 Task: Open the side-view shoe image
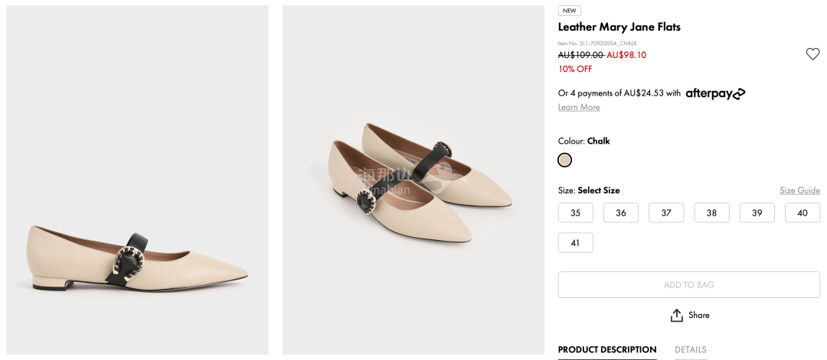coord(138,180)
